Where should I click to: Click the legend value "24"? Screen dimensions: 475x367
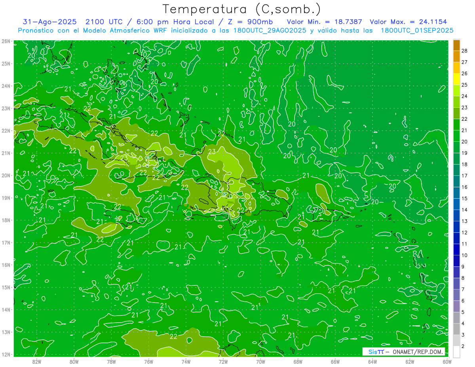(x=464, y=96)
